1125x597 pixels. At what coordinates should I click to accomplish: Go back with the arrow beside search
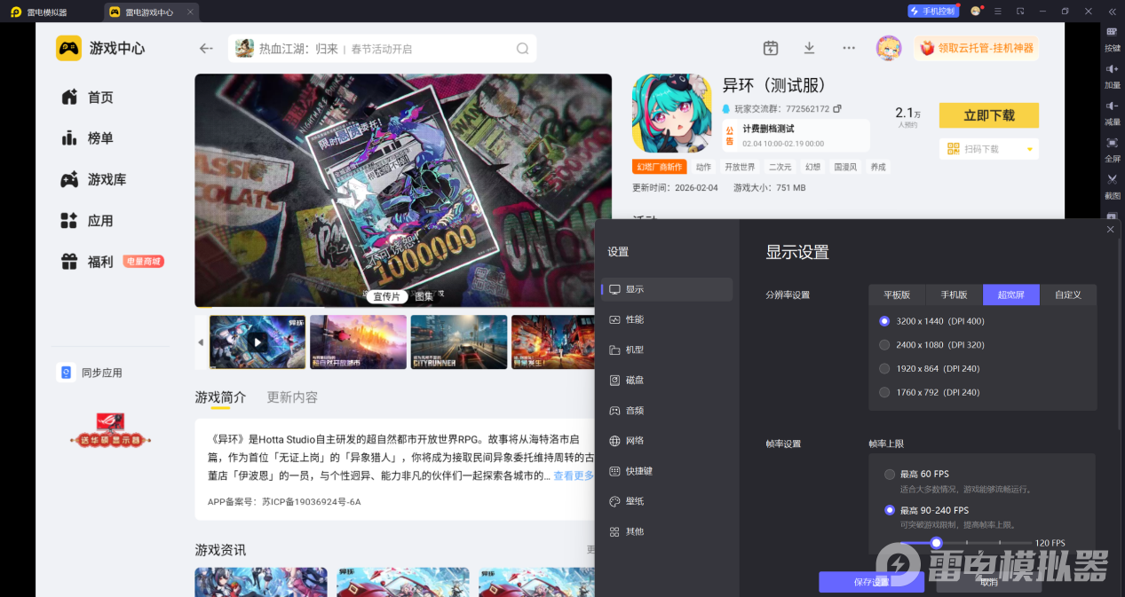pos(206,49)
